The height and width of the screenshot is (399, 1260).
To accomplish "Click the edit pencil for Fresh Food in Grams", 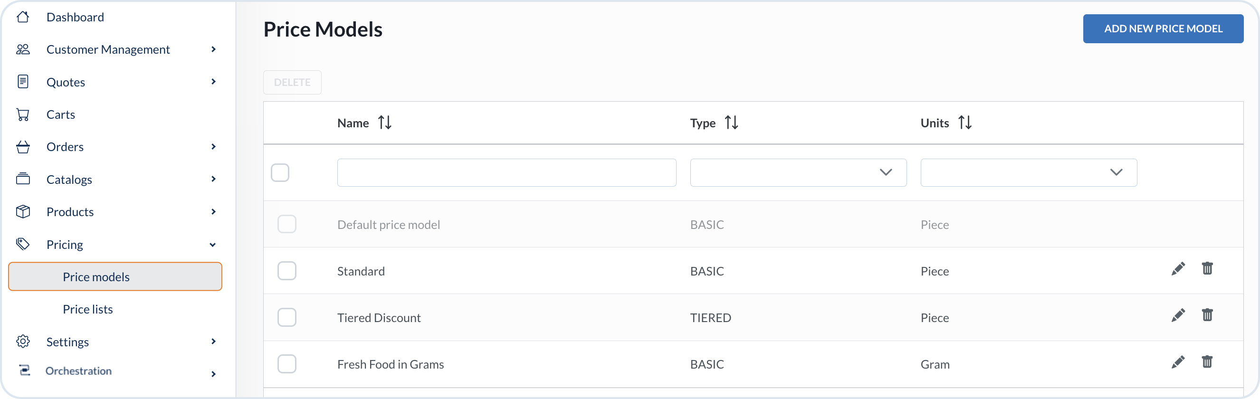I will [x=1178, y=362].
